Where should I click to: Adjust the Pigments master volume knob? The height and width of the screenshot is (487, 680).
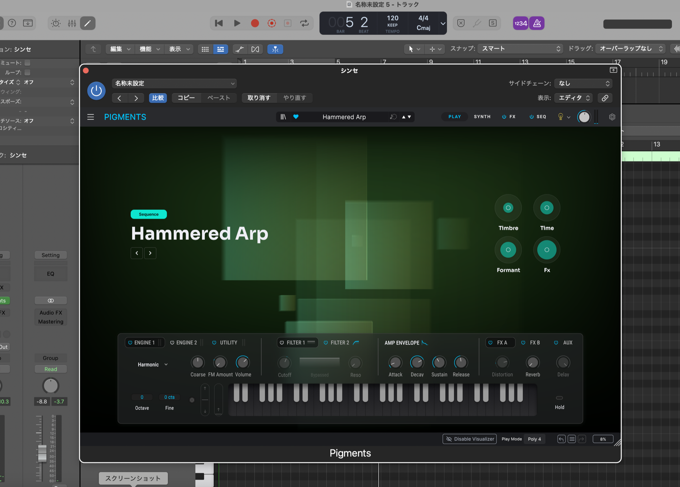(x=584, y=117)
